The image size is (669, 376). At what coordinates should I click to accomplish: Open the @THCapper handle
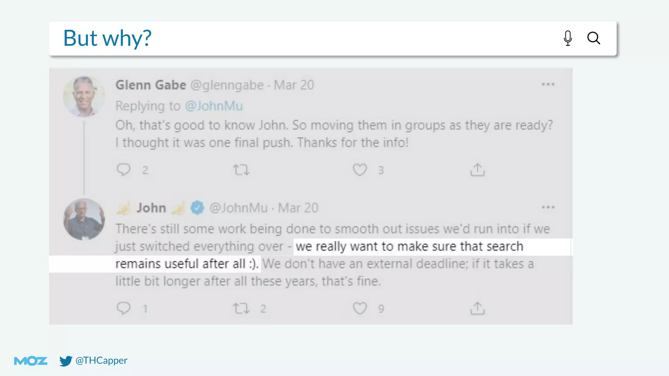(x=101, y=360)
